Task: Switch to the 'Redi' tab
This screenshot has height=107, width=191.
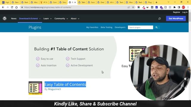Action: pyautogui.click(x=139, y=2)
